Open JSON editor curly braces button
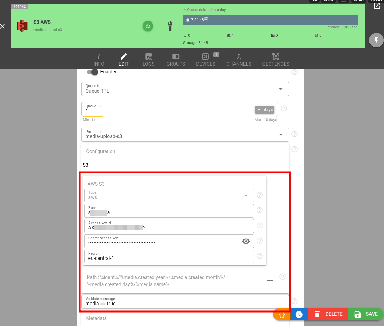This screenshot has height=326, width=384. 282,314
